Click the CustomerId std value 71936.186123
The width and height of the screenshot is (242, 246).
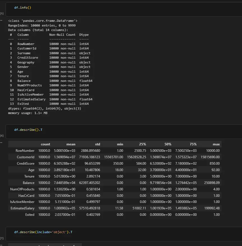(89, 157)
